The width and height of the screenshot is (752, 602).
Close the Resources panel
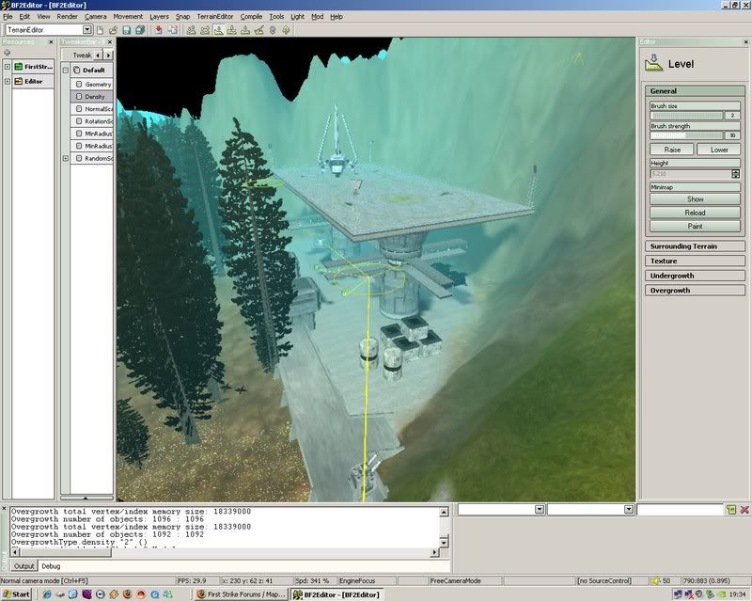point(51,42)
